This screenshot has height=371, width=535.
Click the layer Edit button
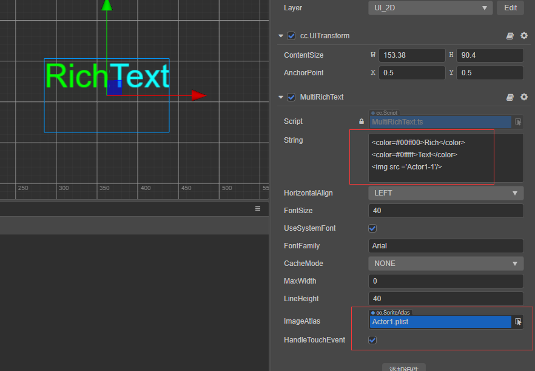pyautogui.click(x=510, y=8)
